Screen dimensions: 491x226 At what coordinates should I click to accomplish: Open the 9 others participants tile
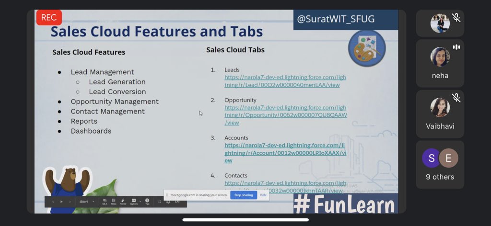click(x=440, y=164)
